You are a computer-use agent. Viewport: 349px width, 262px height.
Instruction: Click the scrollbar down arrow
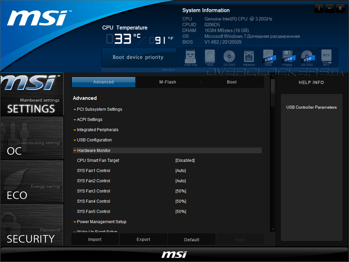tap(273, 229)
